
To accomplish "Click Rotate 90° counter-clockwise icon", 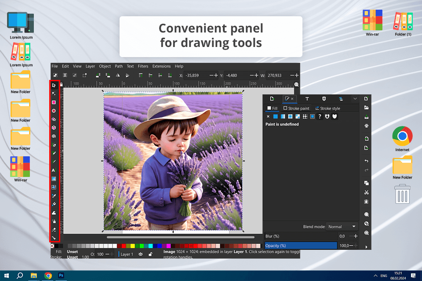I will (x=98, y=75).
